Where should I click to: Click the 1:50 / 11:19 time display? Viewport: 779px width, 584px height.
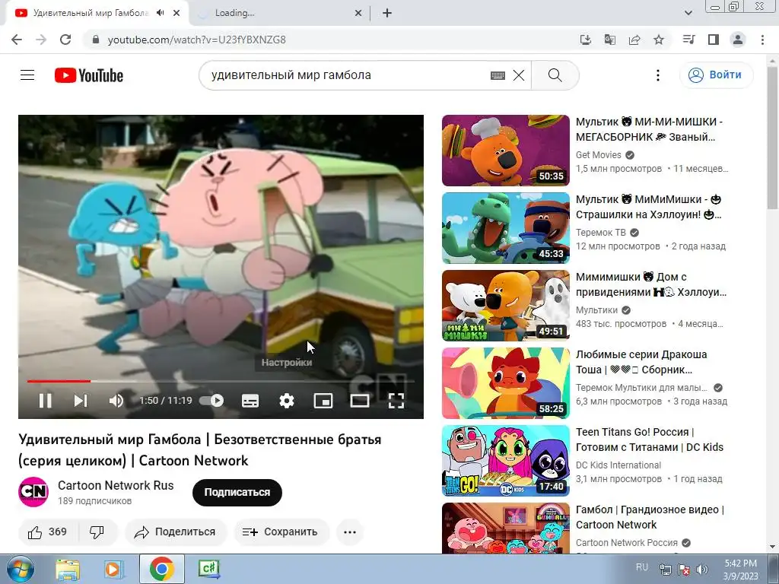coord(165,401)
